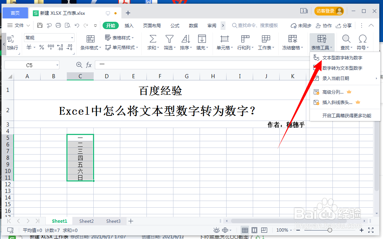Viewport: 383px width, 239px height.
Task: Apply percent style format
Action: [x=42, y=47]
